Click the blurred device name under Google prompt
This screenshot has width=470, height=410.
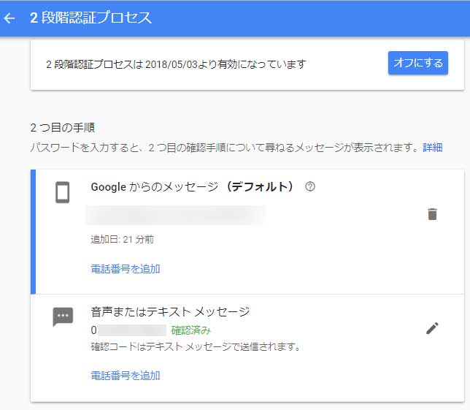click(175, 214)
